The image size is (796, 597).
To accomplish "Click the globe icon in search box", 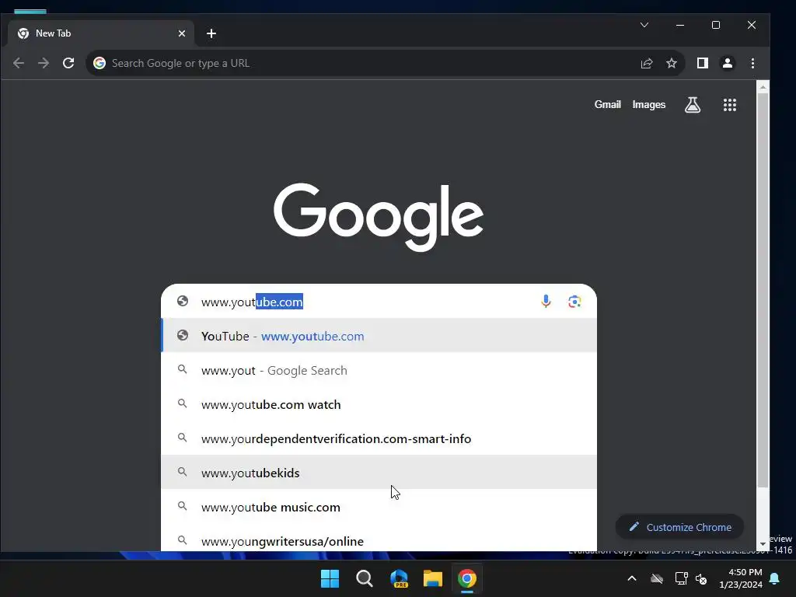I will point(183,301).
